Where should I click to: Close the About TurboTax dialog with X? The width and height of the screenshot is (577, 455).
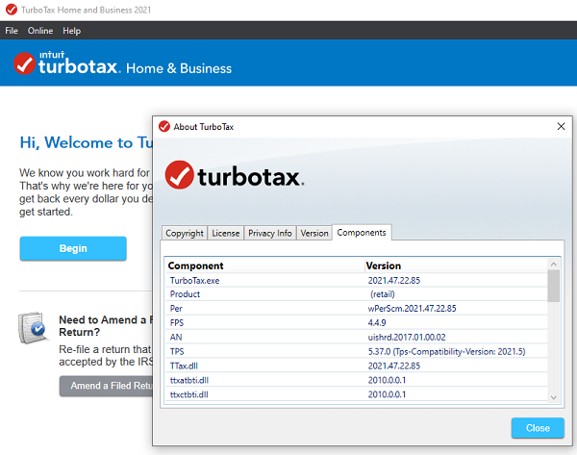pos(561,127)
